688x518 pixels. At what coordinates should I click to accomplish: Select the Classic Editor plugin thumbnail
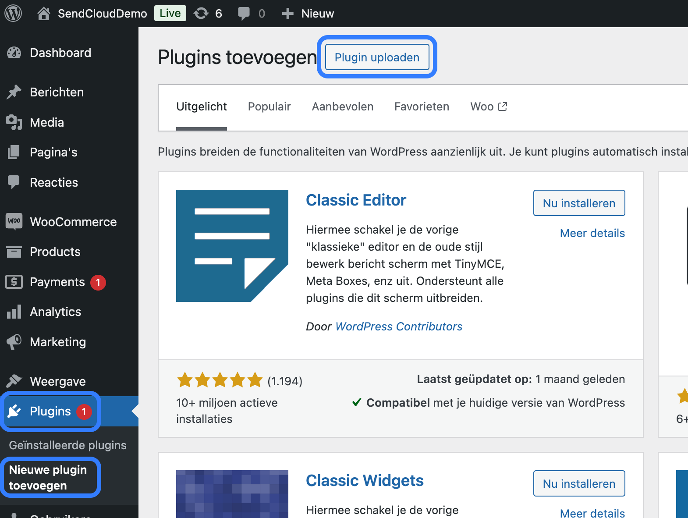[232, 246]
